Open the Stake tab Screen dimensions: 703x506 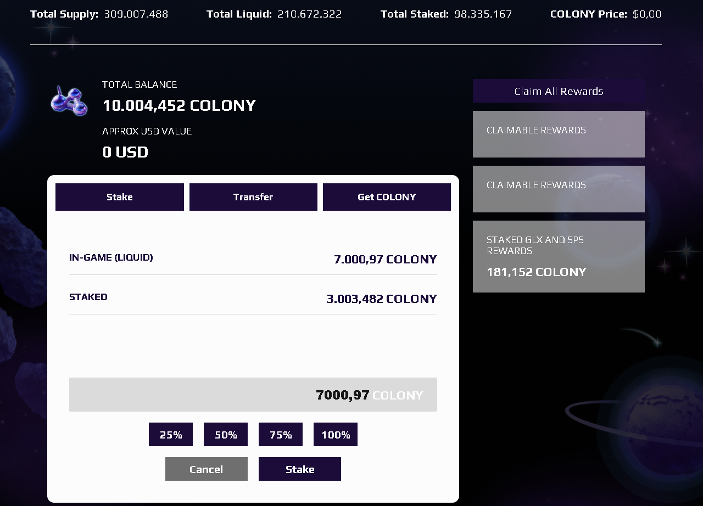tap(120, 197)
